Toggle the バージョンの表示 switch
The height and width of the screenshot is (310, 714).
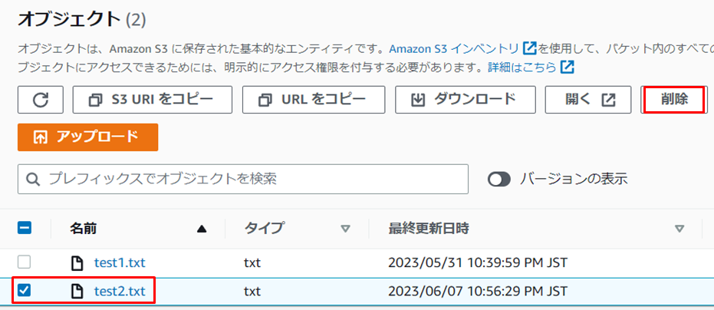click(499, 180)
